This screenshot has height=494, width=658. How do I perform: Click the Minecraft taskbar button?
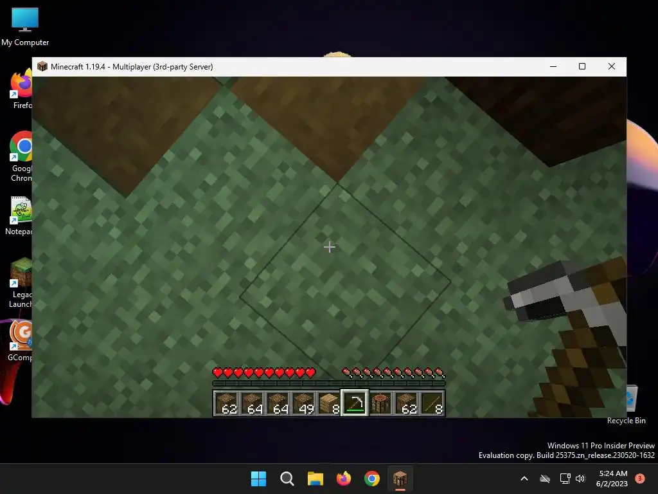[x=400, y=479]
